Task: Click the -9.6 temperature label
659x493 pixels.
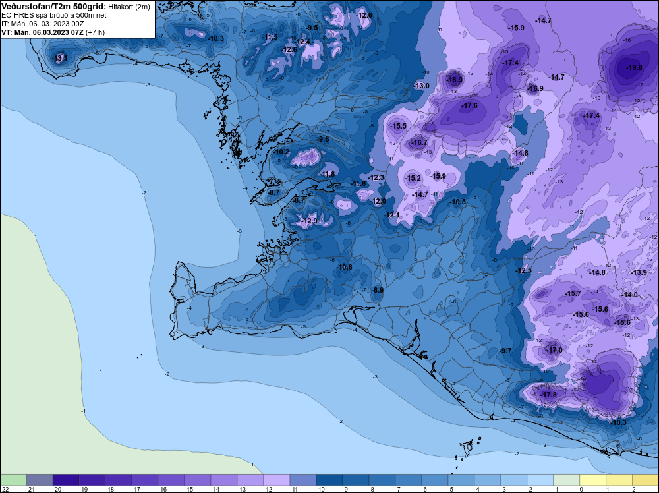Action: click(x=322, y=139)
